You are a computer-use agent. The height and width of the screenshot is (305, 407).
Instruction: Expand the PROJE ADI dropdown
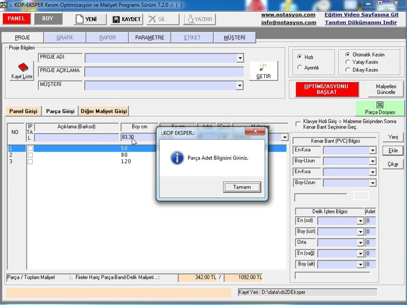tap(240, 58)
